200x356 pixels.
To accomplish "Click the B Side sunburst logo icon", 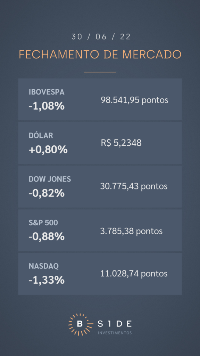I will [80, 324].
